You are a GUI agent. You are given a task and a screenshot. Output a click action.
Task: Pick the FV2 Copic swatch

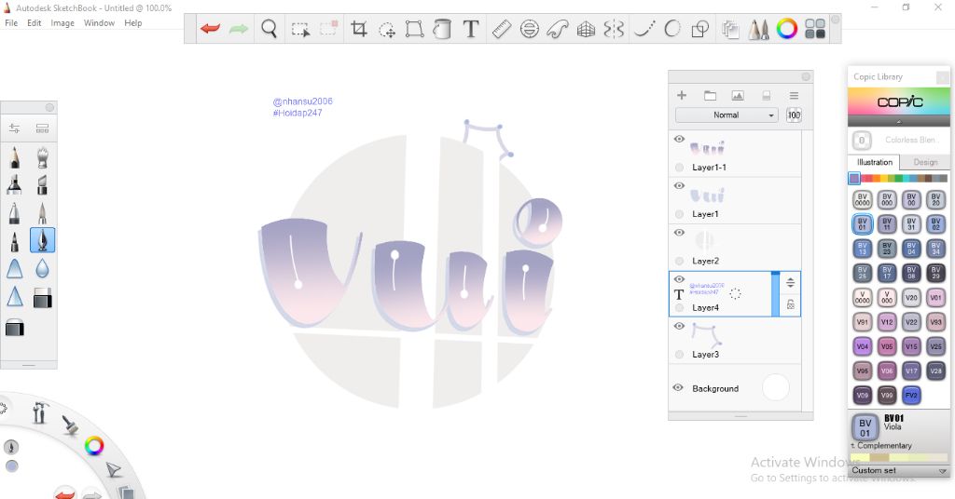[910, 395]
